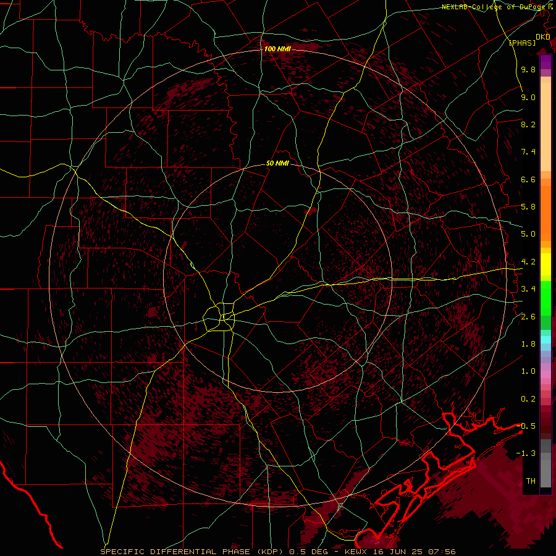556x556 pixels.
Task: Click the "TH" label at the scale bottom
Action: [531, 481]
